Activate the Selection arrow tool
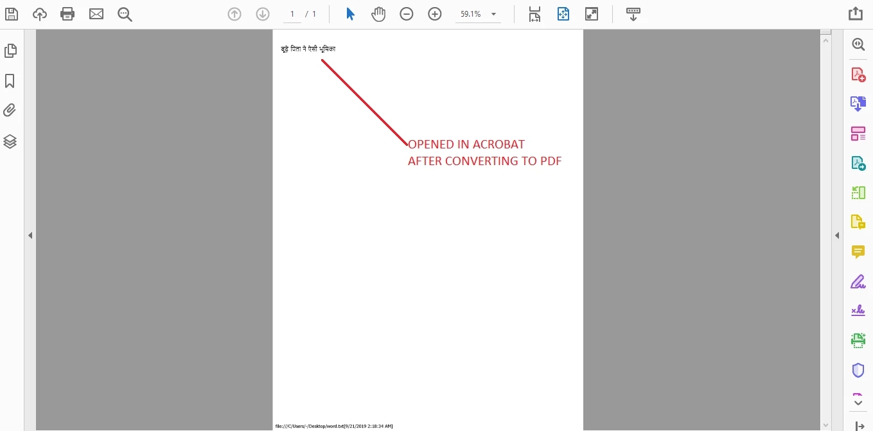Image resolution: width=873 pixels, height=431 pixels. pos(350,13)
